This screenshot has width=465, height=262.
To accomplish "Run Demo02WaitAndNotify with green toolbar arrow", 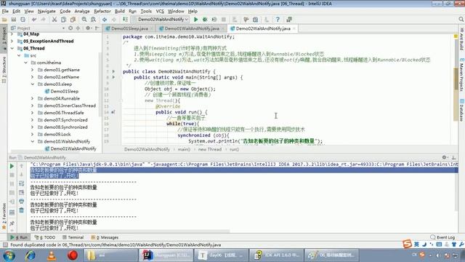I will 195,20.
